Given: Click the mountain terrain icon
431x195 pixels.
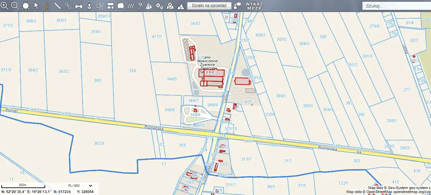Looking at the screenshot, I should 181,6.
